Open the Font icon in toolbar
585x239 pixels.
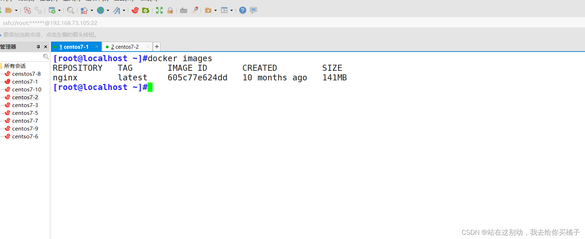tap(117, 10)
